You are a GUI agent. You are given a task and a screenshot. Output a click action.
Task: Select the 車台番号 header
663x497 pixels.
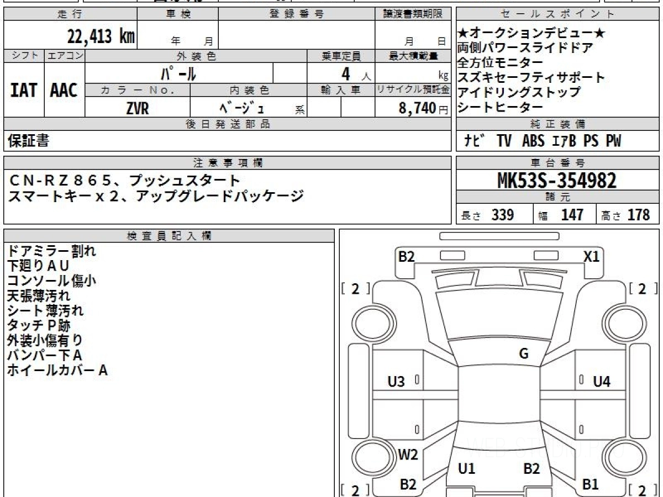point(558,163)
